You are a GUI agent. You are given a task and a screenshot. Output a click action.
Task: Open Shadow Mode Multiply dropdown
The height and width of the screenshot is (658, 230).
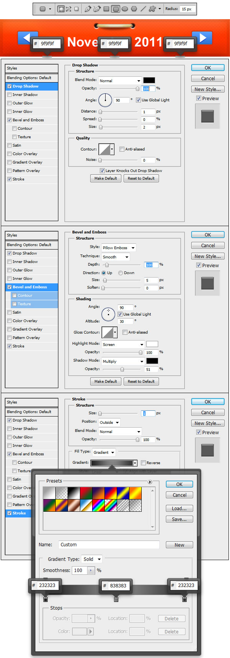pos(123,362)
